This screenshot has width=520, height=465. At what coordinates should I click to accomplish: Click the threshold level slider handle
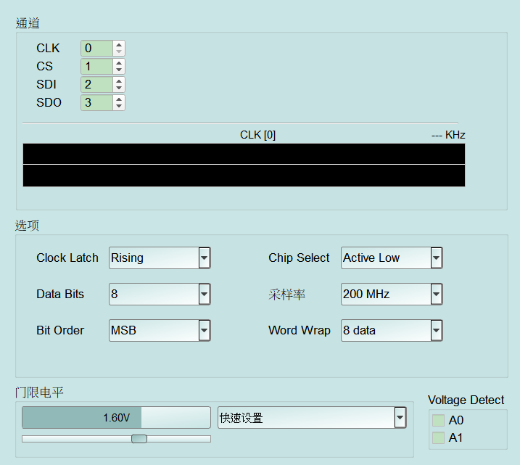(139, 439)
